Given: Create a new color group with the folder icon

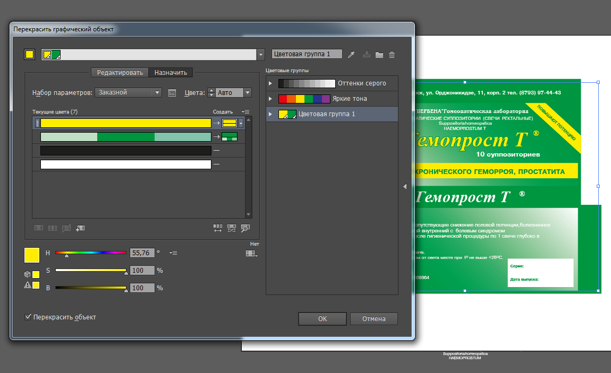Looking at the screenshot, I should point(379,55).
